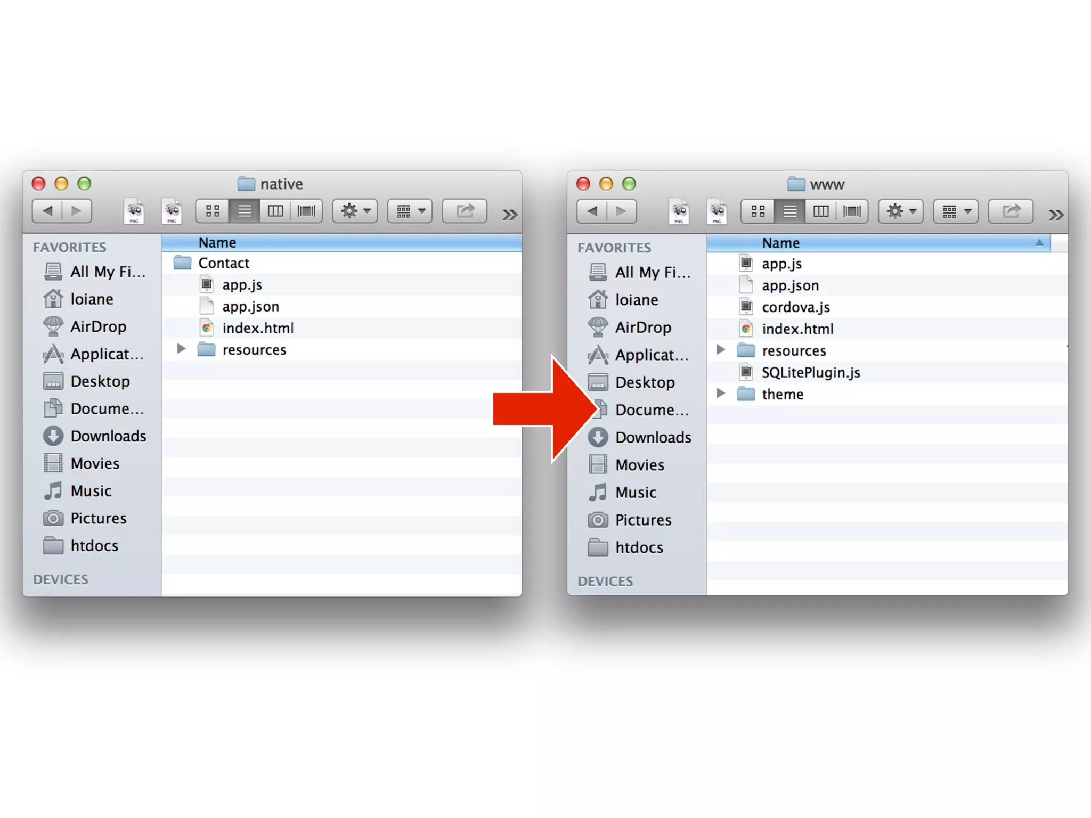Switch native window to icon view
Viewport: 1091px width, 818px height.
[x=213, y=211]
